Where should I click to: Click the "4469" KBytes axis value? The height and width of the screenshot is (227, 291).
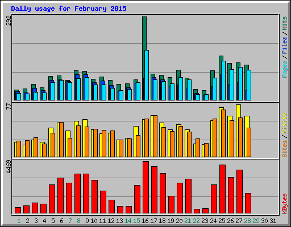click(x=9, y=167)
